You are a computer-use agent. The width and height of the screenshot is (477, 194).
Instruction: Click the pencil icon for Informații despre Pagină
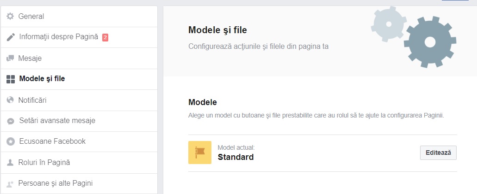pos(11,37)
